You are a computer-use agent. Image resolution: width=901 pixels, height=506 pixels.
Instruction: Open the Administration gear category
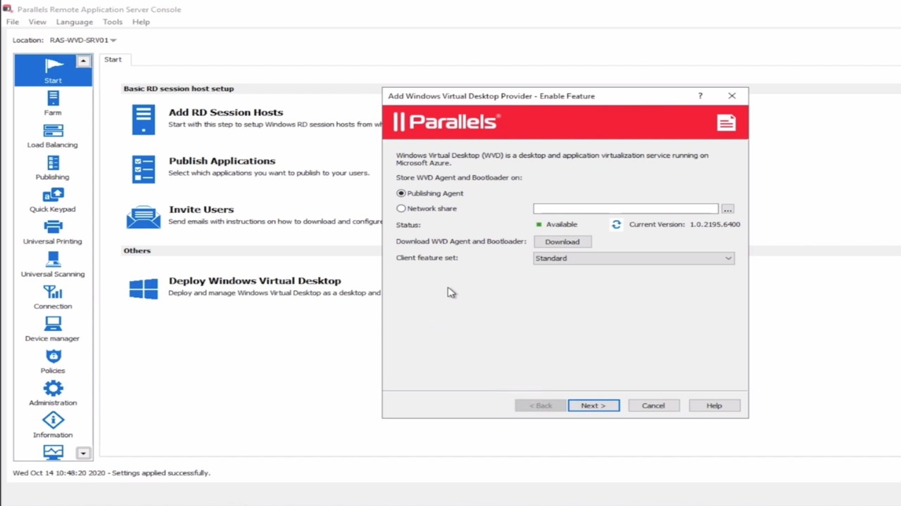tap(53, 394)
